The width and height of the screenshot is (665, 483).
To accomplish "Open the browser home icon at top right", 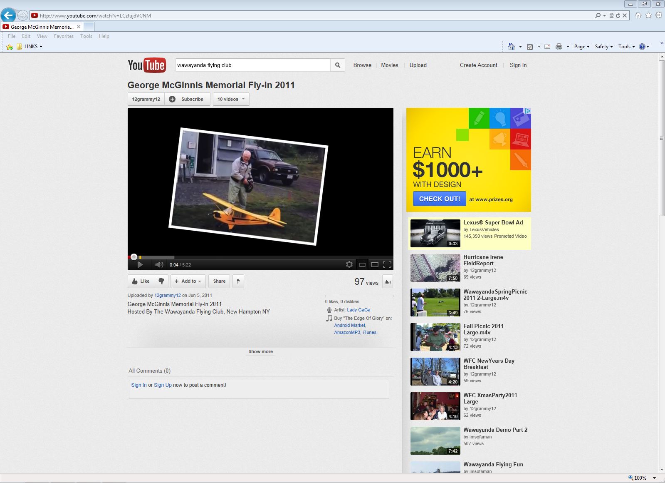I will coord(638,15).
